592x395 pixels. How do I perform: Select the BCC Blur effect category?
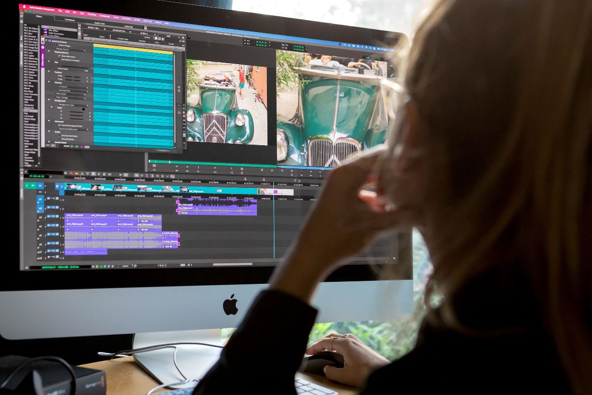pyautogui.click(x=29, y=33)
